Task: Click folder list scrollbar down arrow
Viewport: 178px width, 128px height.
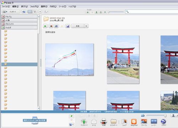Action: pos(39,108)
